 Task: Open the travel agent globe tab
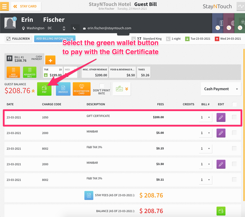click(229, 23)
